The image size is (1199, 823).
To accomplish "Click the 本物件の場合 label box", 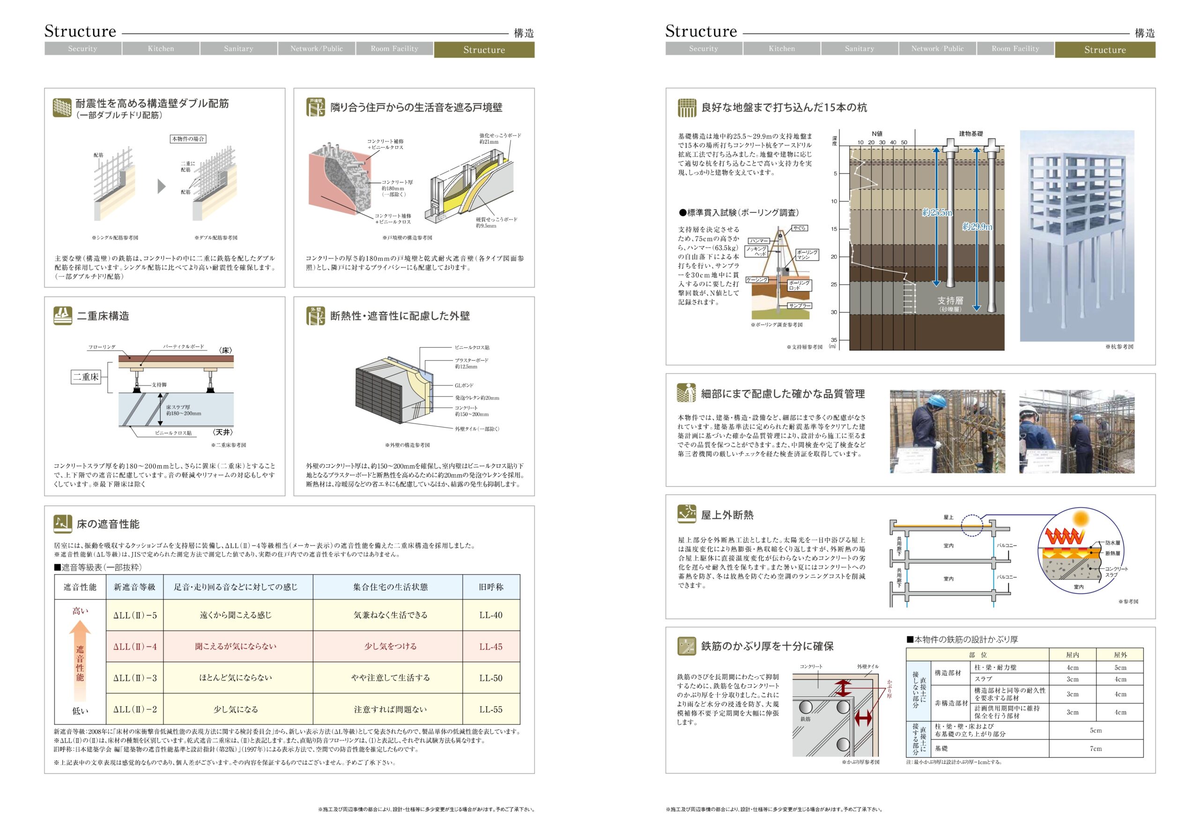I will coord(188,139).
